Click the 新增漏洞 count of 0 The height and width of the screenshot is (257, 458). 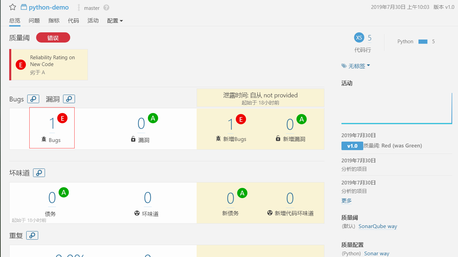pos(290,125)
